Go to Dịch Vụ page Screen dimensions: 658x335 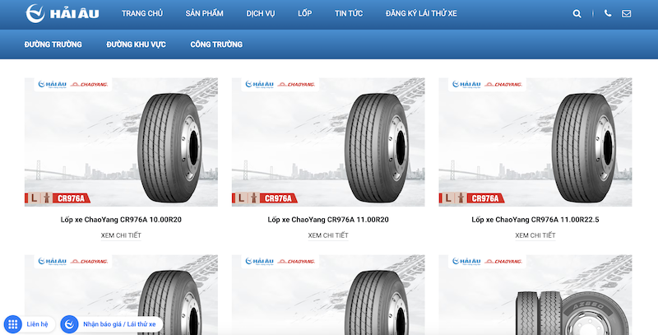261,14
